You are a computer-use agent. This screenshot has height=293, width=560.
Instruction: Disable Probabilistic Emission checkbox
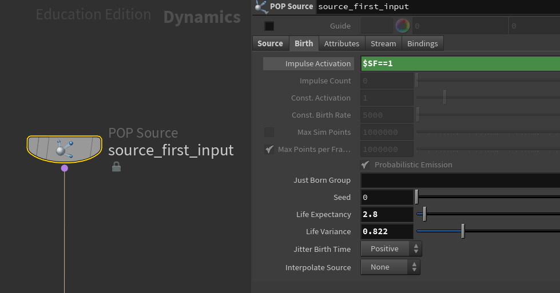365,164
